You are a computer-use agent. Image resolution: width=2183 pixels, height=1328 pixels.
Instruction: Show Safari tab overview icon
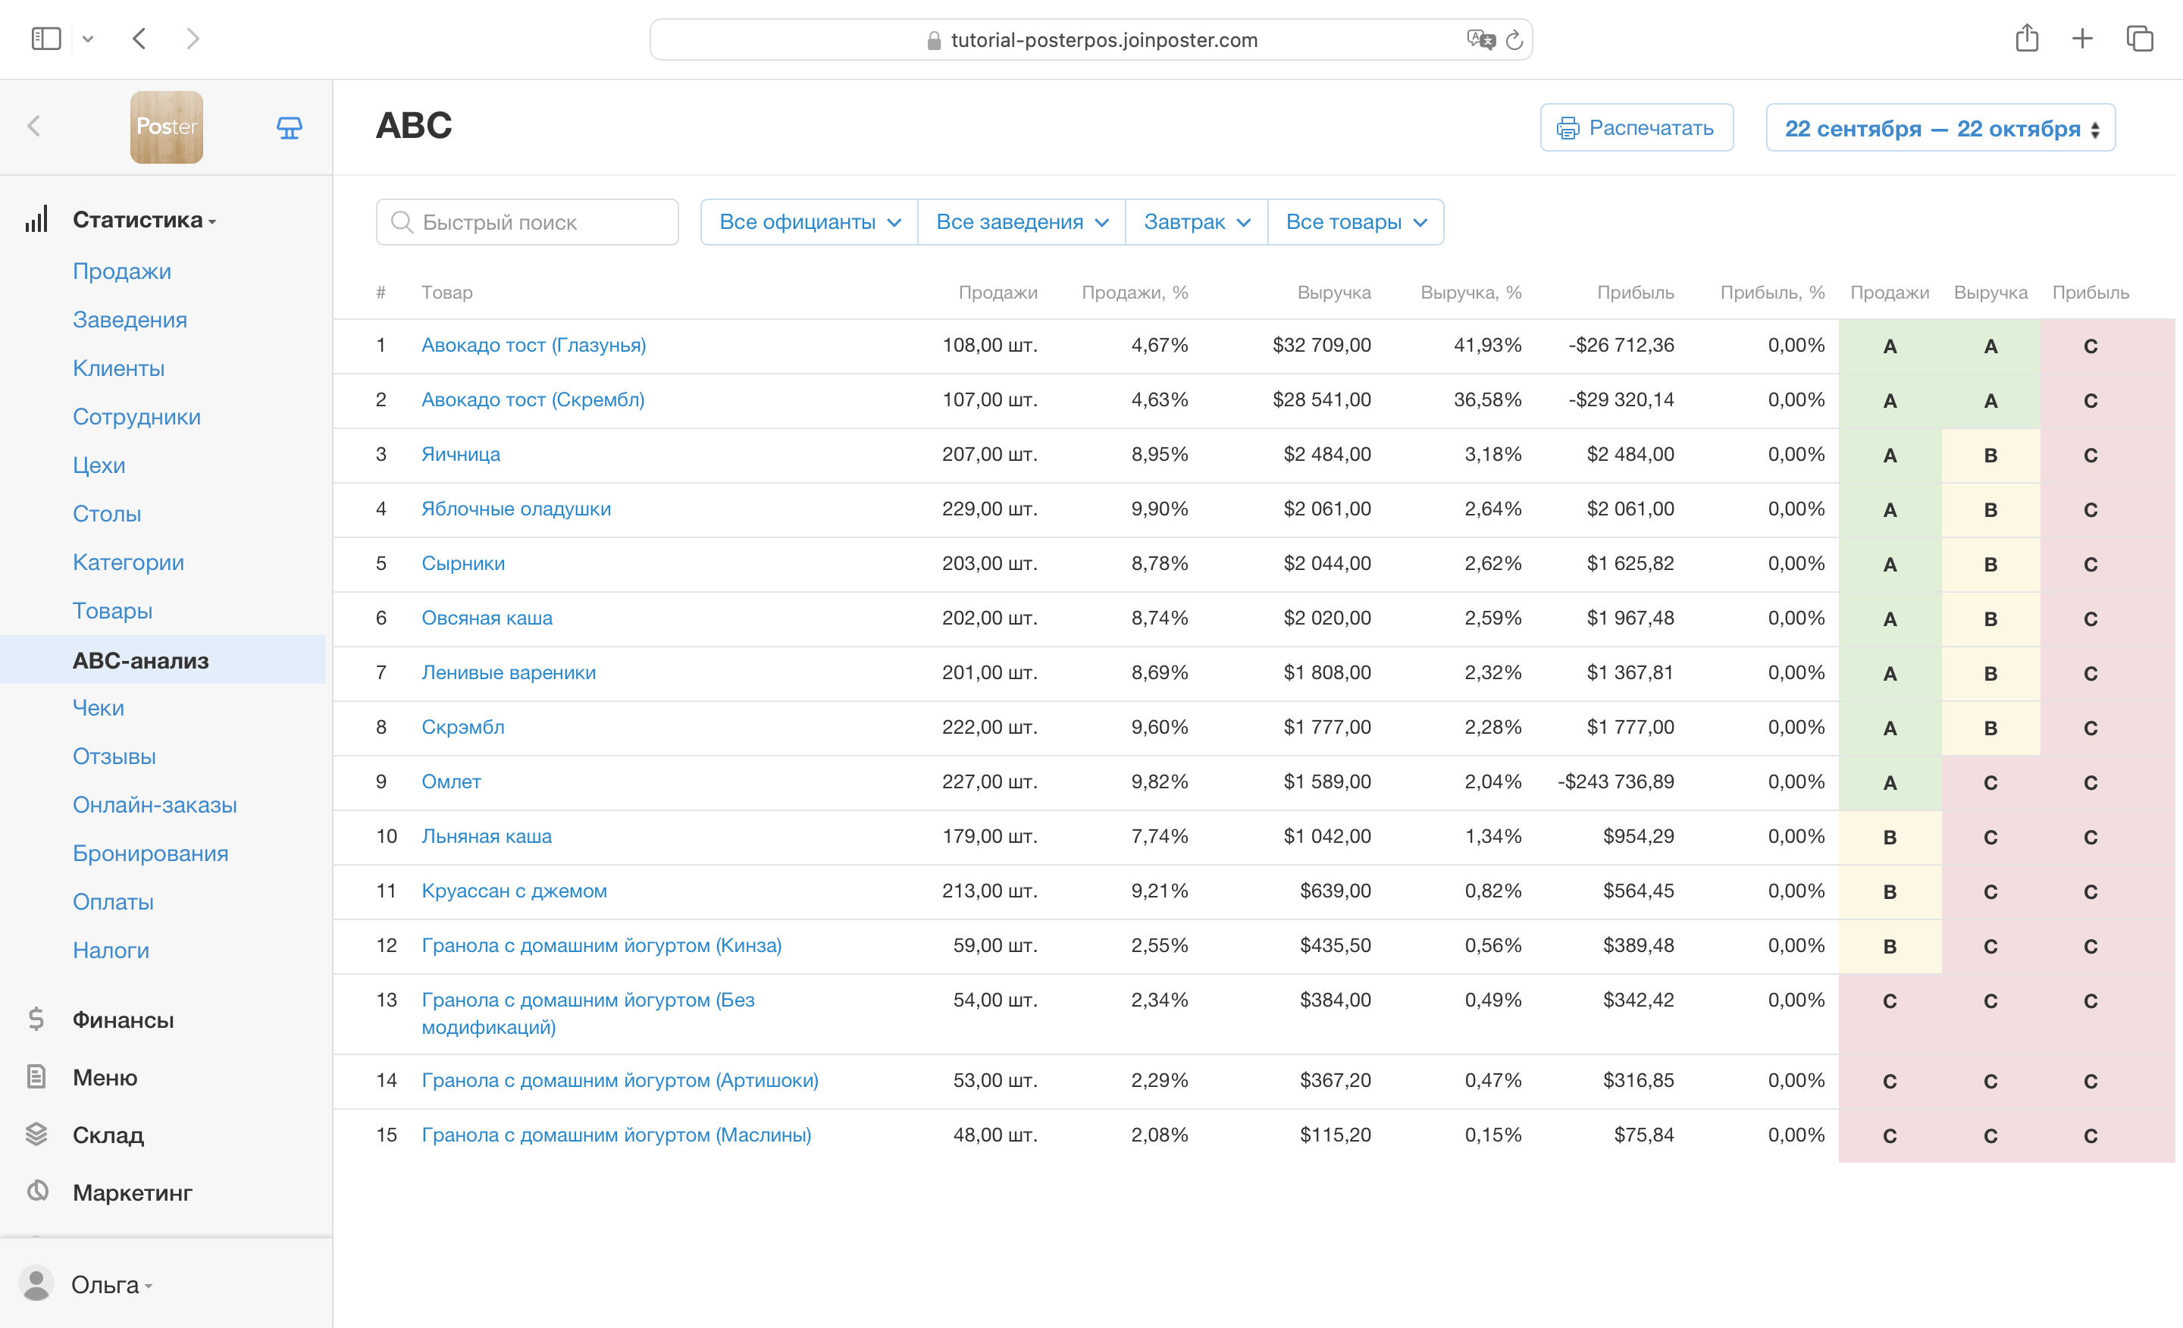(2139, 38)
